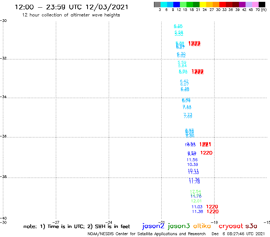Click the legend tick label 24
This screenshot has width=270, height=237.
205,9
